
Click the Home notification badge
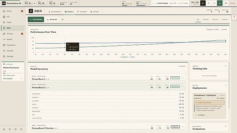(x=22, y=11)
